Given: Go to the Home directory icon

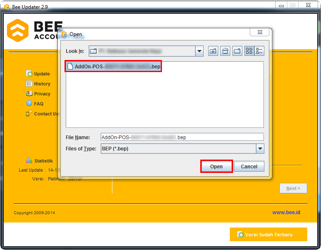Looking at the screenshot, I should [225, 51].
